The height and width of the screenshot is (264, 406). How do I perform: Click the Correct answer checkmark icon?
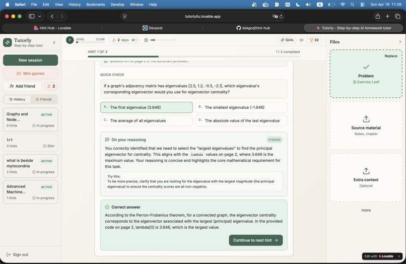(x=107, y=207)
